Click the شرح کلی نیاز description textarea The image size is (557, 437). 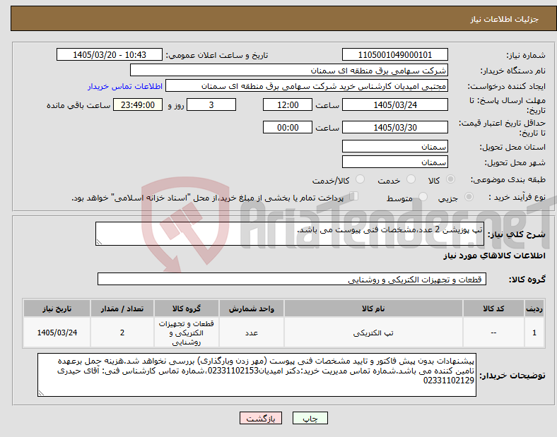290,234
